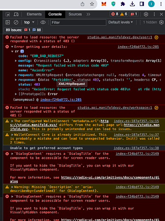Screen dimensions: 165x221
Task: Expand the request XMLHttpRequest property
Action: (x=16, y=75)
